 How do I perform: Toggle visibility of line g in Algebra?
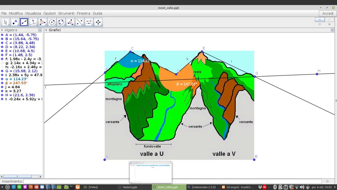pos(2,63)
